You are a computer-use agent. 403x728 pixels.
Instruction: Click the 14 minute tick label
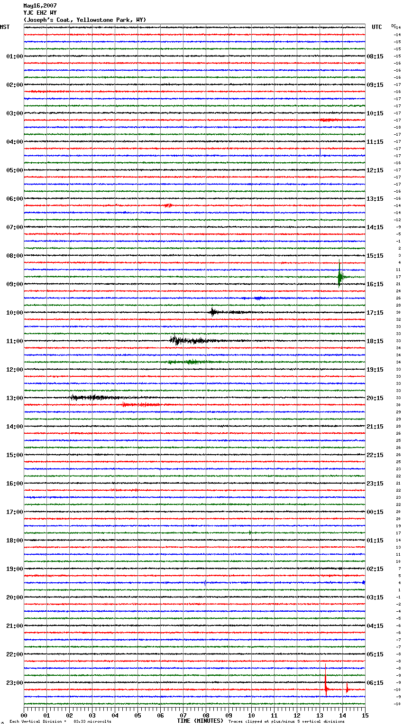(342, 715)
